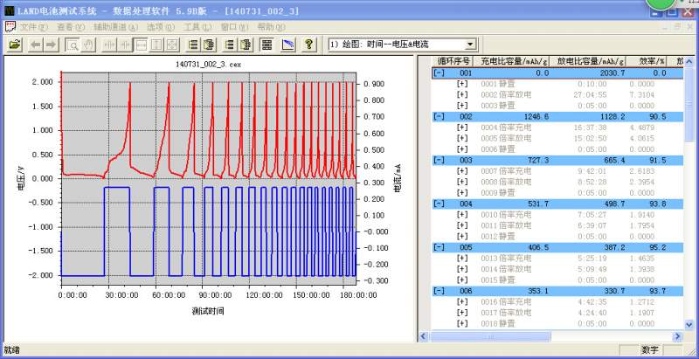Image resolution: width=699 pixels, height=359 pixels.
Task: Open the 绘图: 时间--电压&电流 dropdown
Action: [x=470, y=45]
